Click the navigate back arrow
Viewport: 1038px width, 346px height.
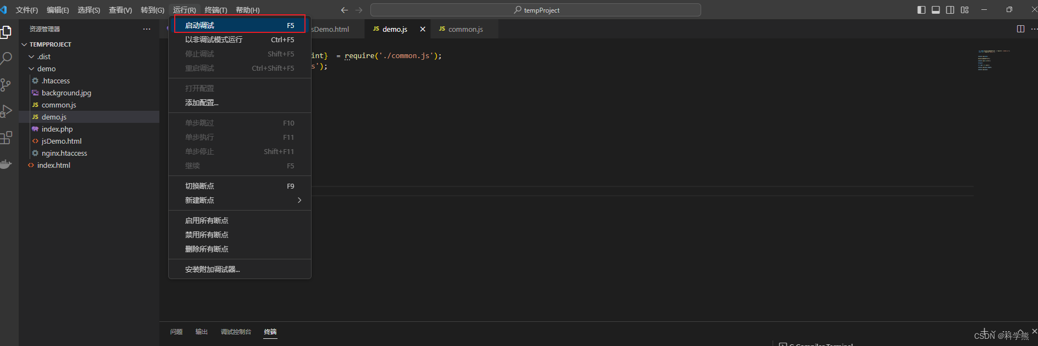click(x=345, y=10)
